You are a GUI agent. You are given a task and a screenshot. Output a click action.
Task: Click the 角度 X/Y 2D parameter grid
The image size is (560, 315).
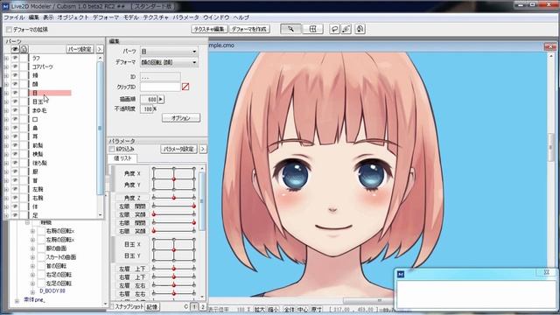pyautogui.click(x=174, y=178)
